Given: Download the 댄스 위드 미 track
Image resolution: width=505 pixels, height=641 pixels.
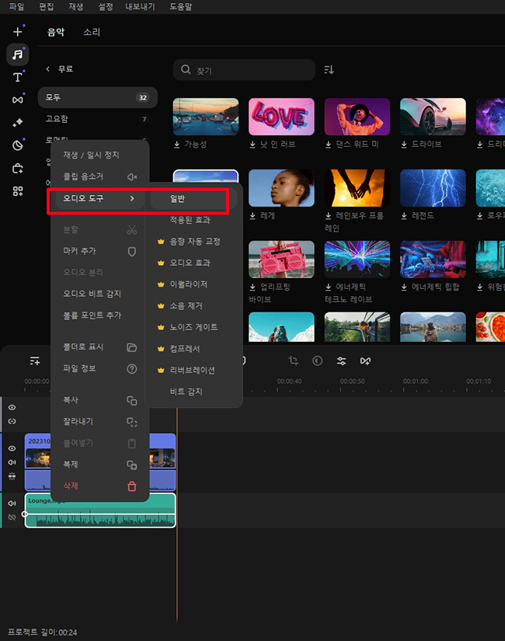Looking at the screenshot, I should click(328, 145).
